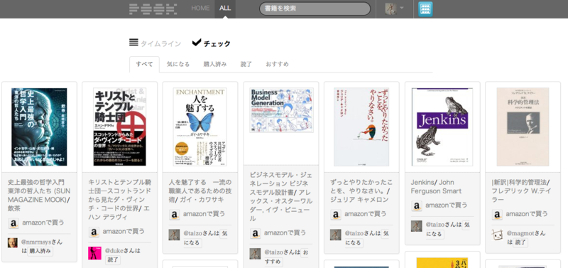The height and width of the screenshot is (268, 568).
Task: Click 読了 tag on @magmot's card
Action: [x=520, y=242]
